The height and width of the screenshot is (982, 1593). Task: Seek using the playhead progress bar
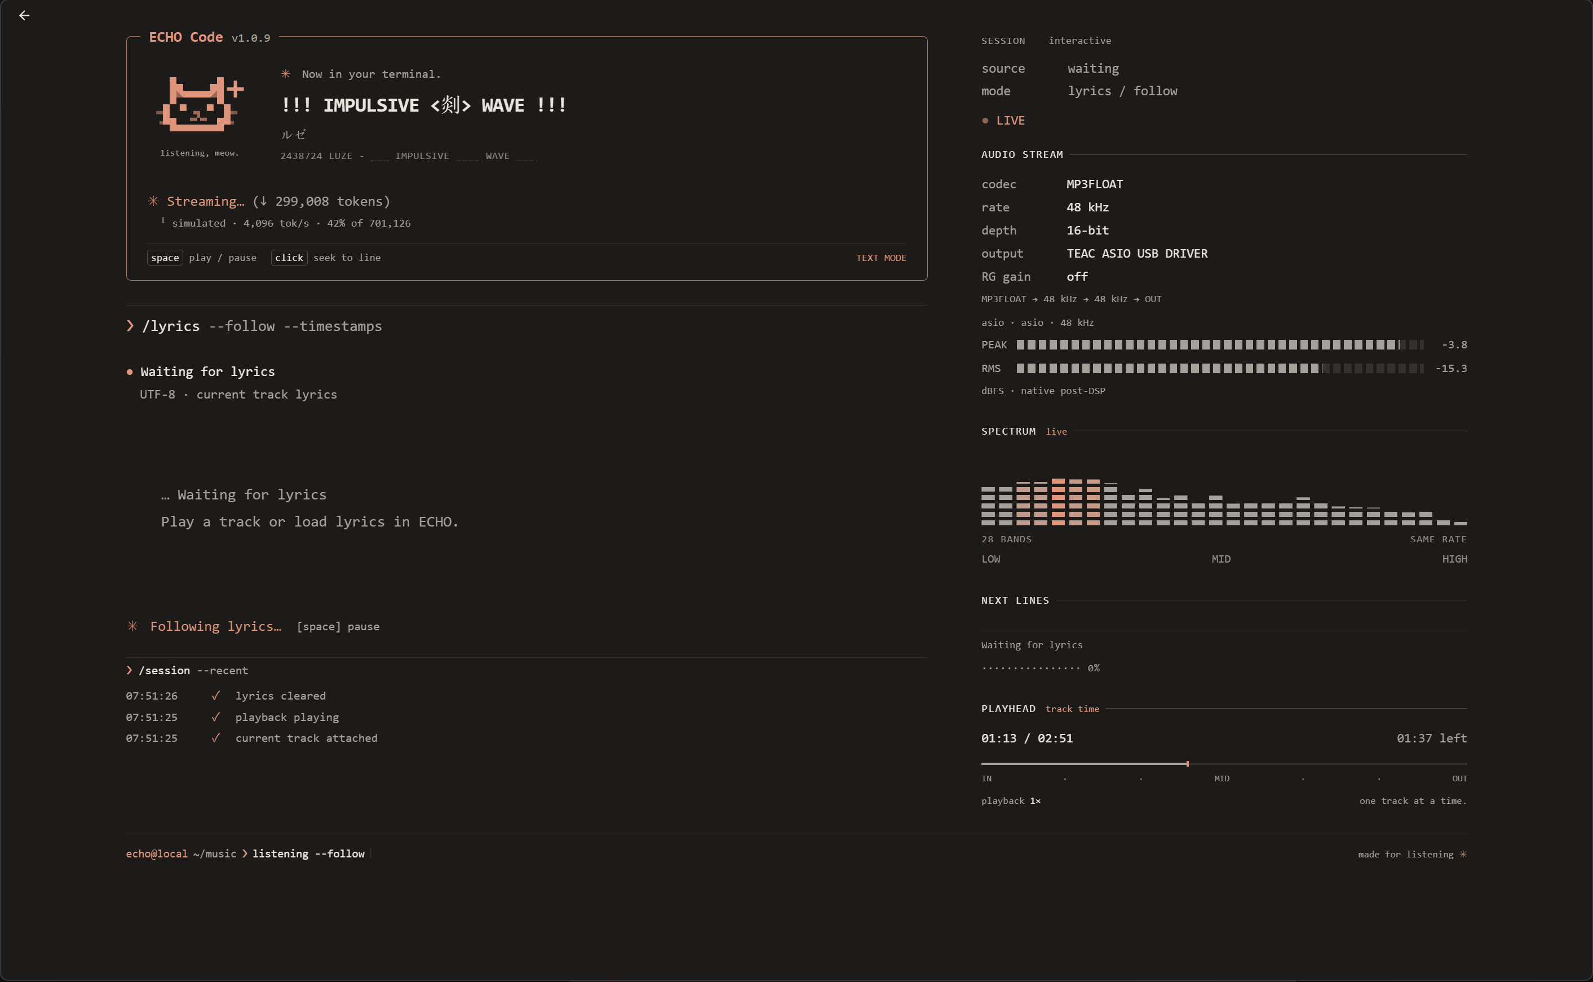tap(1223, 764)
